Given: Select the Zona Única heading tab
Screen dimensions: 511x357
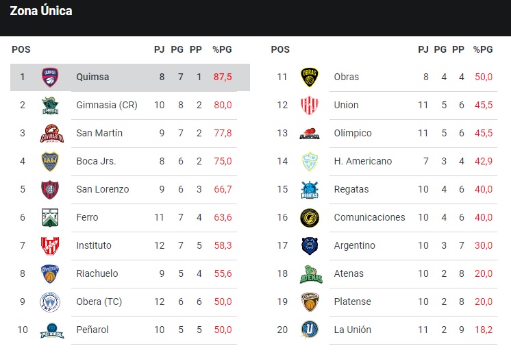Looking at the screenshot, I should pos(41,11).
